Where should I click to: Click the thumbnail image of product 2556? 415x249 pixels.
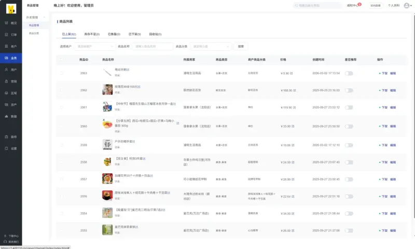point(107,195)
